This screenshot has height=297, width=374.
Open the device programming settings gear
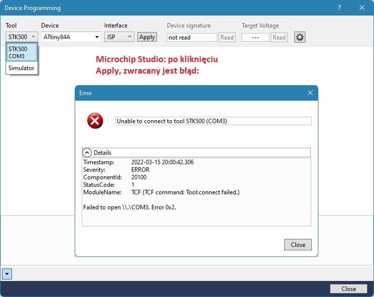click(300, 37)
